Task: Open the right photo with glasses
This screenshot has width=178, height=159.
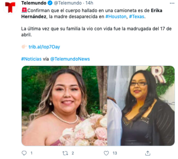Action: click(141, 106)
